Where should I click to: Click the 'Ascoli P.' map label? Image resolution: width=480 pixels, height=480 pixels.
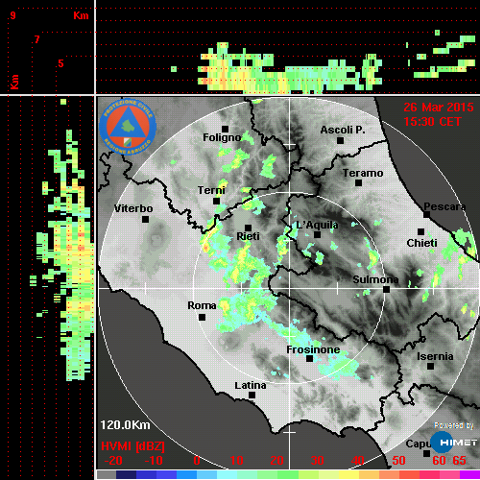pos(343,130)
